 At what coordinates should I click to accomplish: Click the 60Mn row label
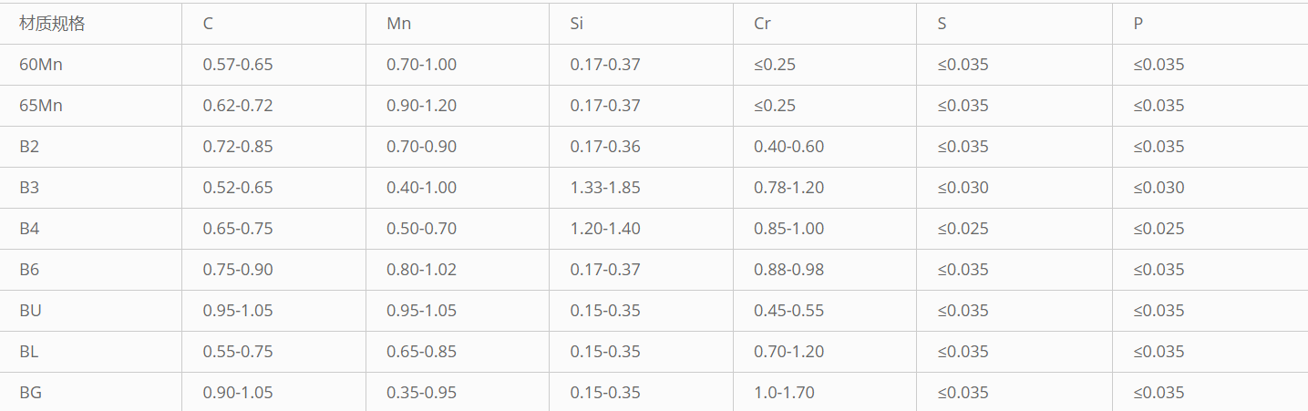41,65
